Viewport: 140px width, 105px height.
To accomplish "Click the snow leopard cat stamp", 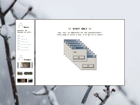I will point(25,65).
